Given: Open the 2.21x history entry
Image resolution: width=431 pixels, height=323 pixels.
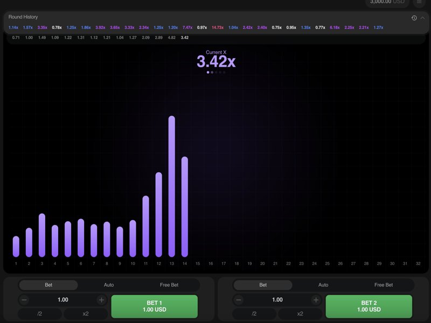Looking at the screenshot, I should click(x=364, y=27).
